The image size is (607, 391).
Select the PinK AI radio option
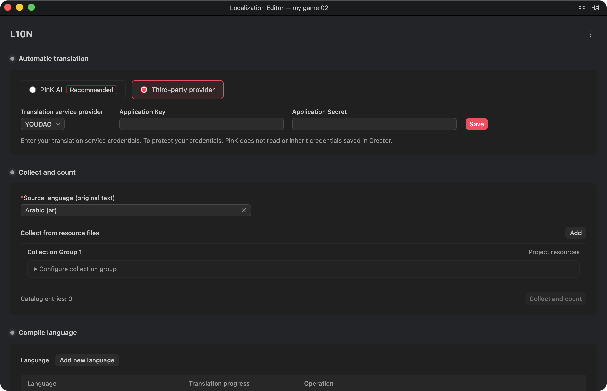(32, 90)
